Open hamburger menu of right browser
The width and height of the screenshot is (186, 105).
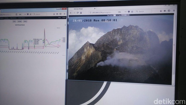(174, 11)
